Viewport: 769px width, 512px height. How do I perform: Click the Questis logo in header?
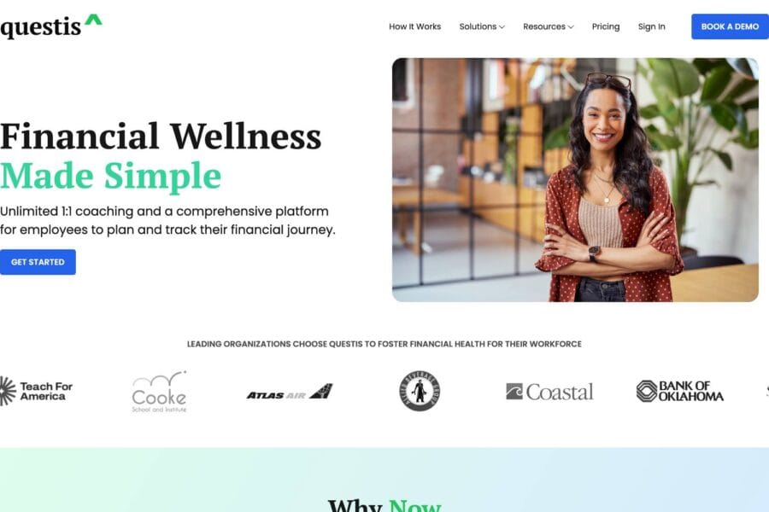(51, 26)
